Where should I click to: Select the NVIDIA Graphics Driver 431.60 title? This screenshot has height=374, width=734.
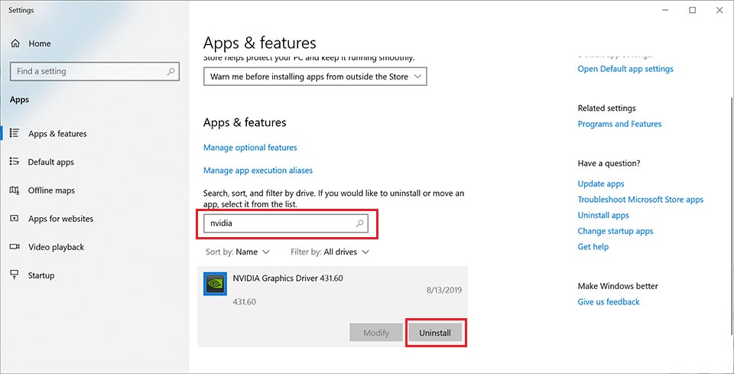(288, 278)
